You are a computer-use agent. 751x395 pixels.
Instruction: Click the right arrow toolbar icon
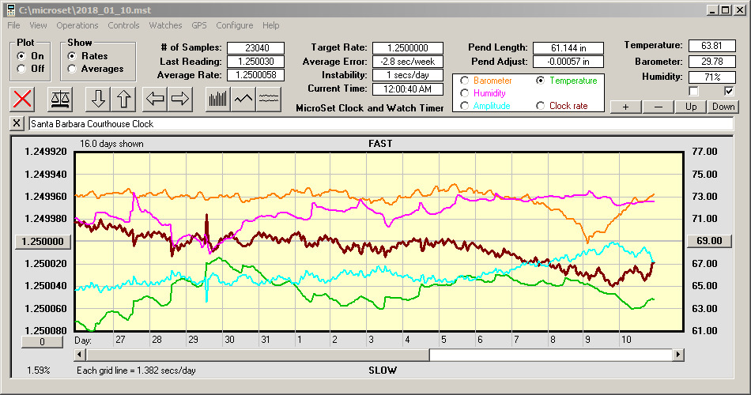(x=179, y=100)
